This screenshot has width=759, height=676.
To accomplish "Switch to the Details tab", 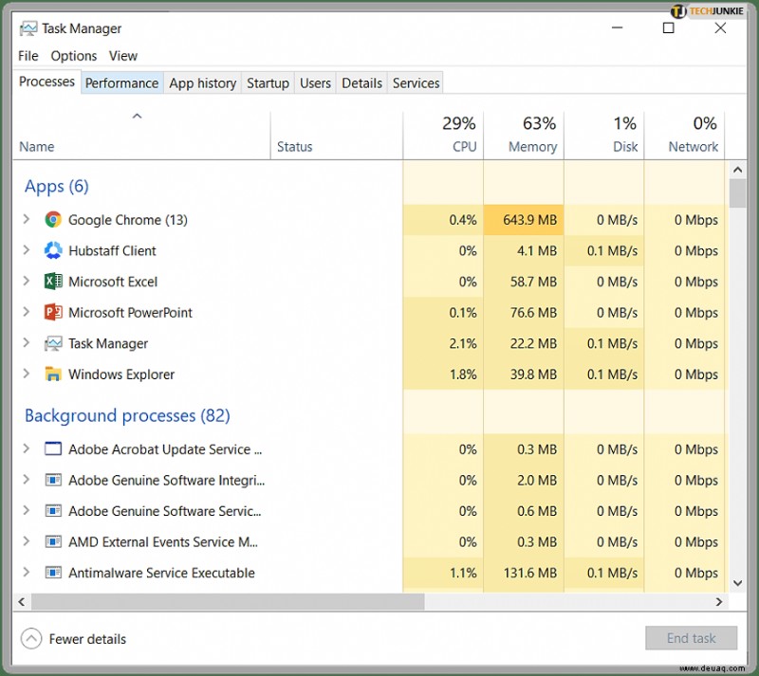I will pos(361,83).
